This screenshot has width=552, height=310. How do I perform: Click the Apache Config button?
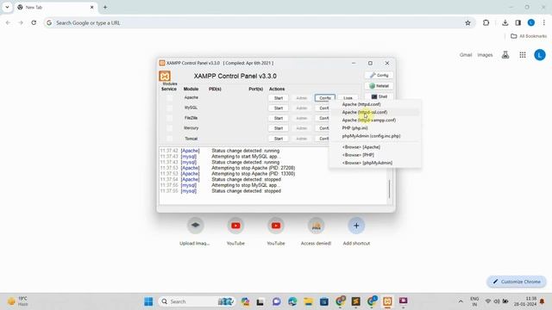(324, 98)
